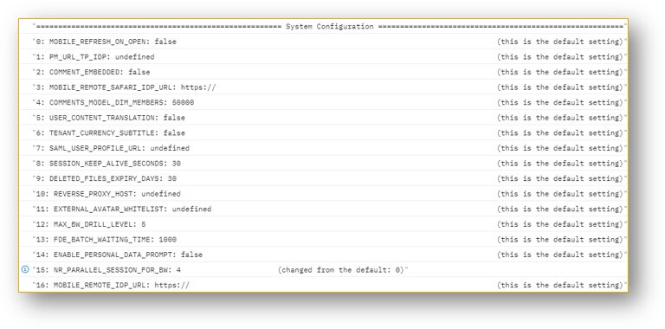Click the 'changed from the default: 0' text
Image resolution: width=665 pixels, height=329 pixels.
click(x=341, y=269)
